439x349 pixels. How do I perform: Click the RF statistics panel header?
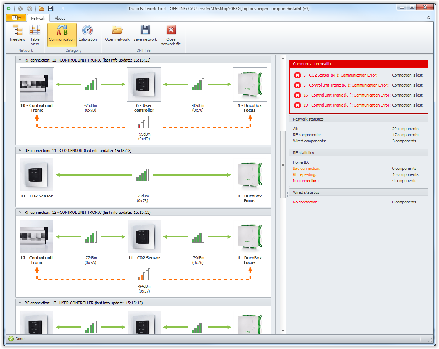point(358,153)
